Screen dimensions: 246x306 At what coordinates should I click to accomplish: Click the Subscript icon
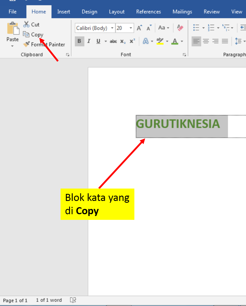coord(122,41)
